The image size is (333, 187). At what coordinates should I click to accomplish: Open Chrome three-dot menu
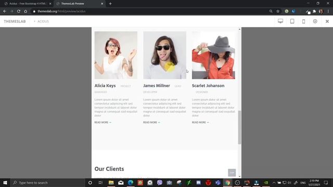tap(328, 11)
